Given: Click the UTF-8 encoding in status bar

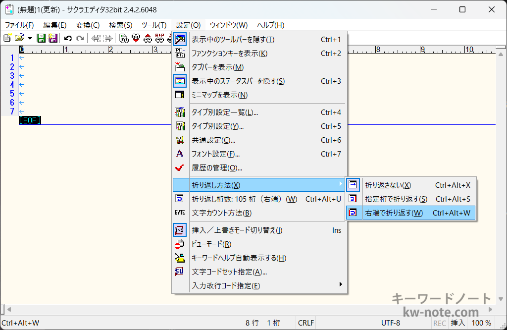Looking at the screenshot, I should tap(390, 323).
